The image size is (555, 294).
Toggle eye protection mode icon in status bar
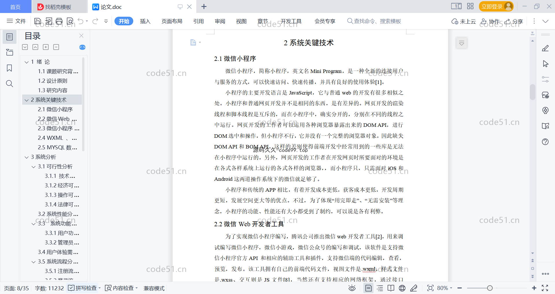pos(352,288)
